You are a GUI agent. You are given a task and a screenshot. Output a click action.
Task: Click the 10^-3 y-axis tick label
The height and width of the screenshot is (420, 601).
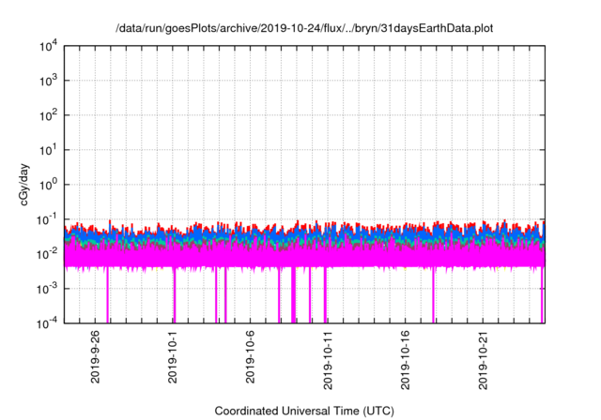(48, 289)
